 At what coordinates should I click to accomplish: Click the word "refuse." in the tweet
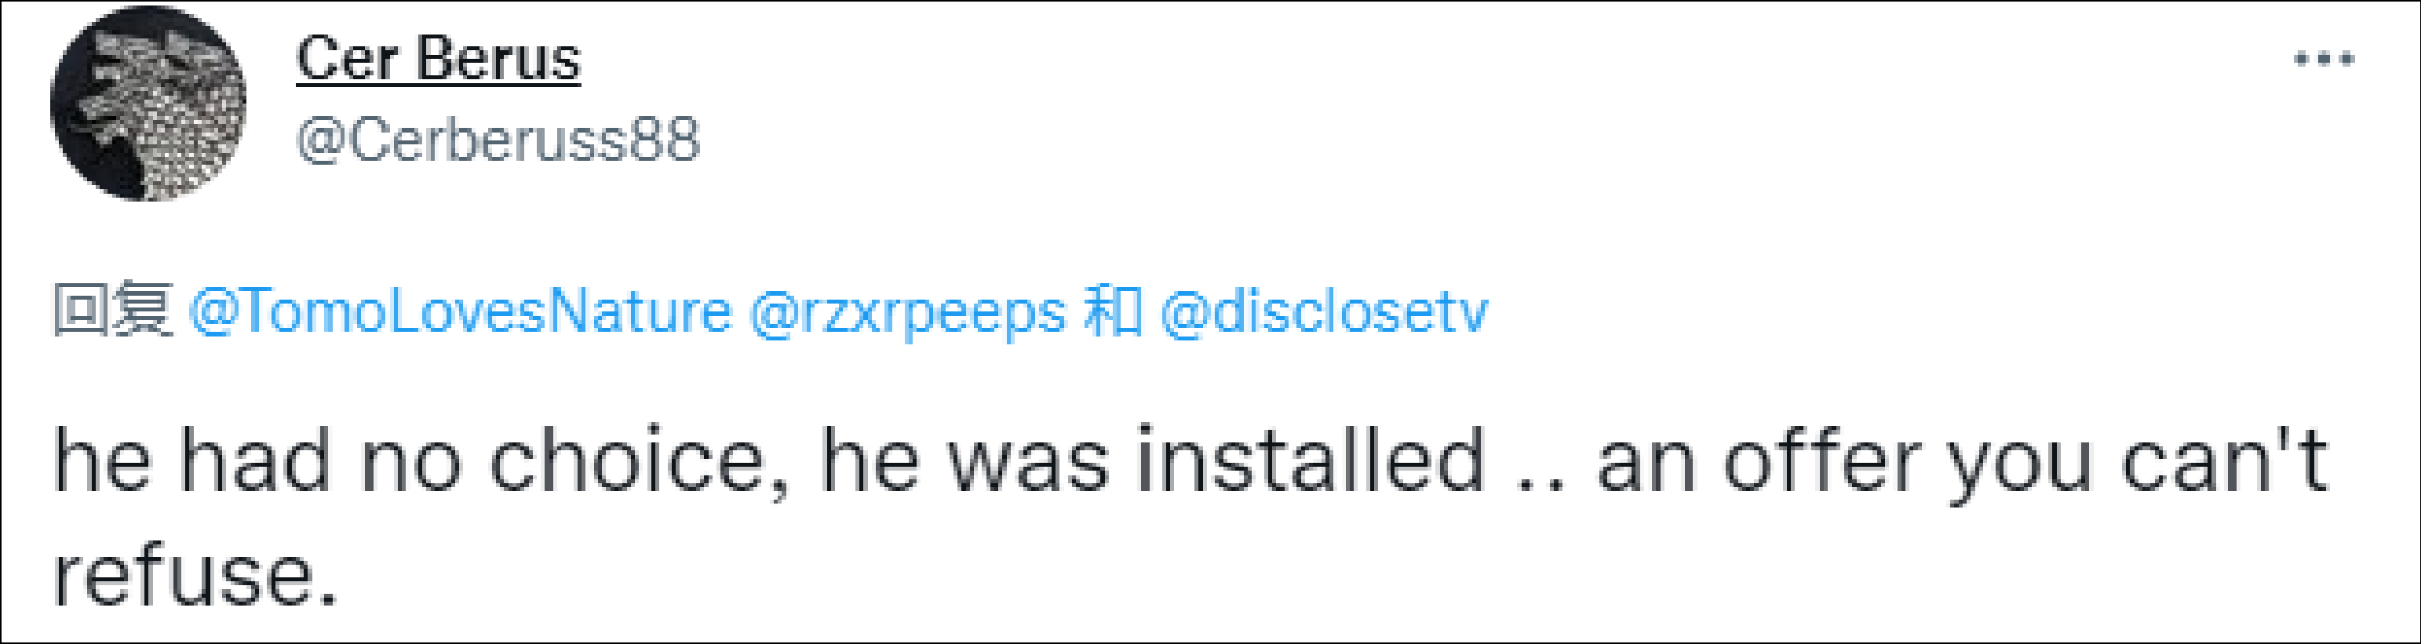[194, 576]
